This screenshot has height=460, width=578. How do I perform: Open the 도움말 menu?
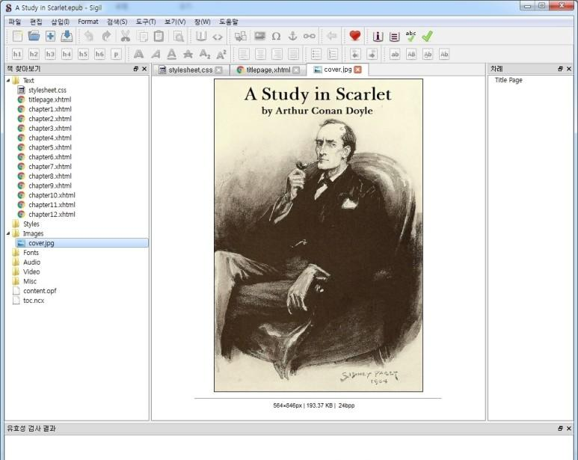[229, 22]
